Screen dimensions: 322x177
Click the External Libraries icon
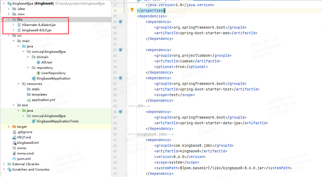point(9,164)
